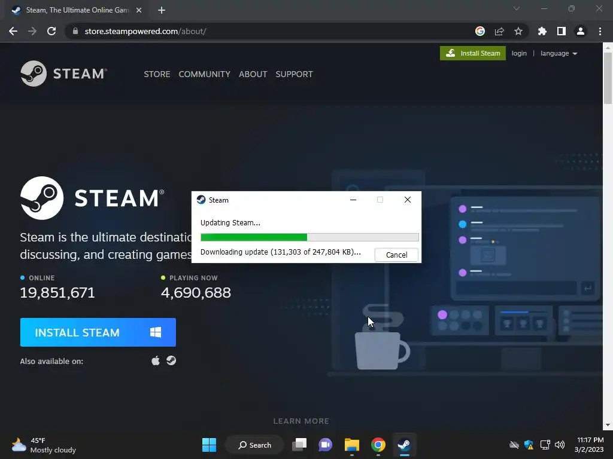Click the Steam update progress bar

(309, 237)
